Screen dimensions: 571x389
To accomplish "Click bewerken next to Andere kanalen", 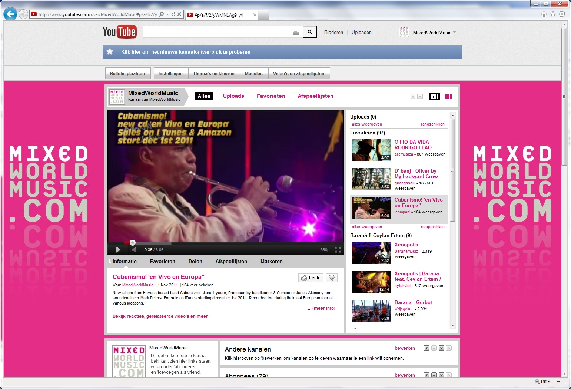I will coord(405,348).
